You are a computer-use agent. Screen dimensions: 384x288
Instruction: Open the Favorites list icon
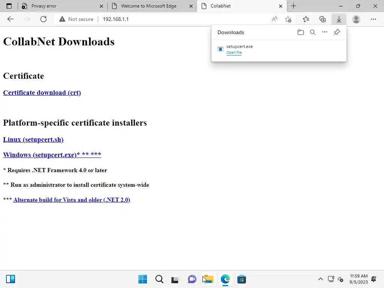tap(306, 19)
